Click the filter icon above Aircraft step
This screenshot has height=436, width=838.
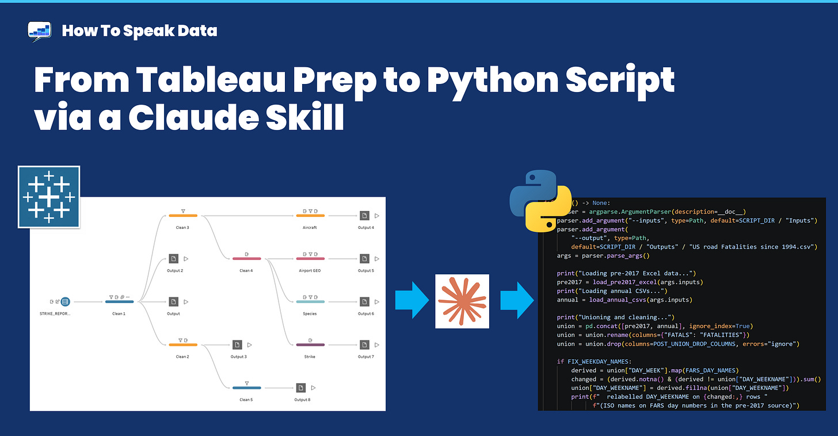310,210
